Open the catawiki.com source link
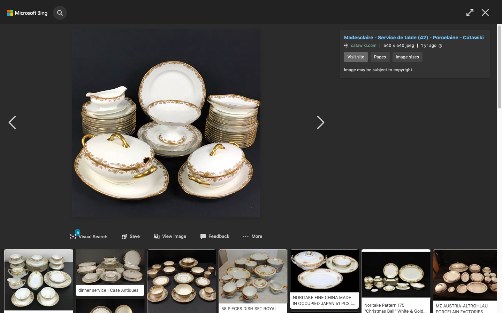 coord(363,46)
